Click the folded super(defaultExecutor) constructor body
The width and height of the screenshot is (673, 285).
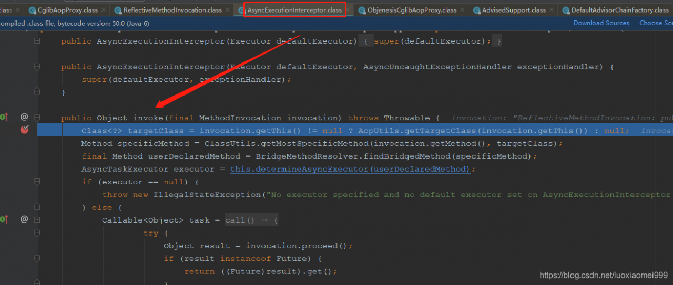pos(430,41)
